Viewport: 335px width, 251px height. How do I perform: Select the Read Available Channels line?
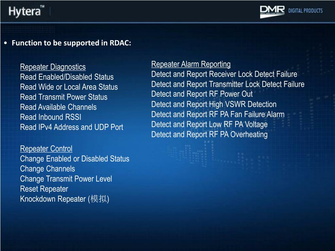[x=58, y=107]
